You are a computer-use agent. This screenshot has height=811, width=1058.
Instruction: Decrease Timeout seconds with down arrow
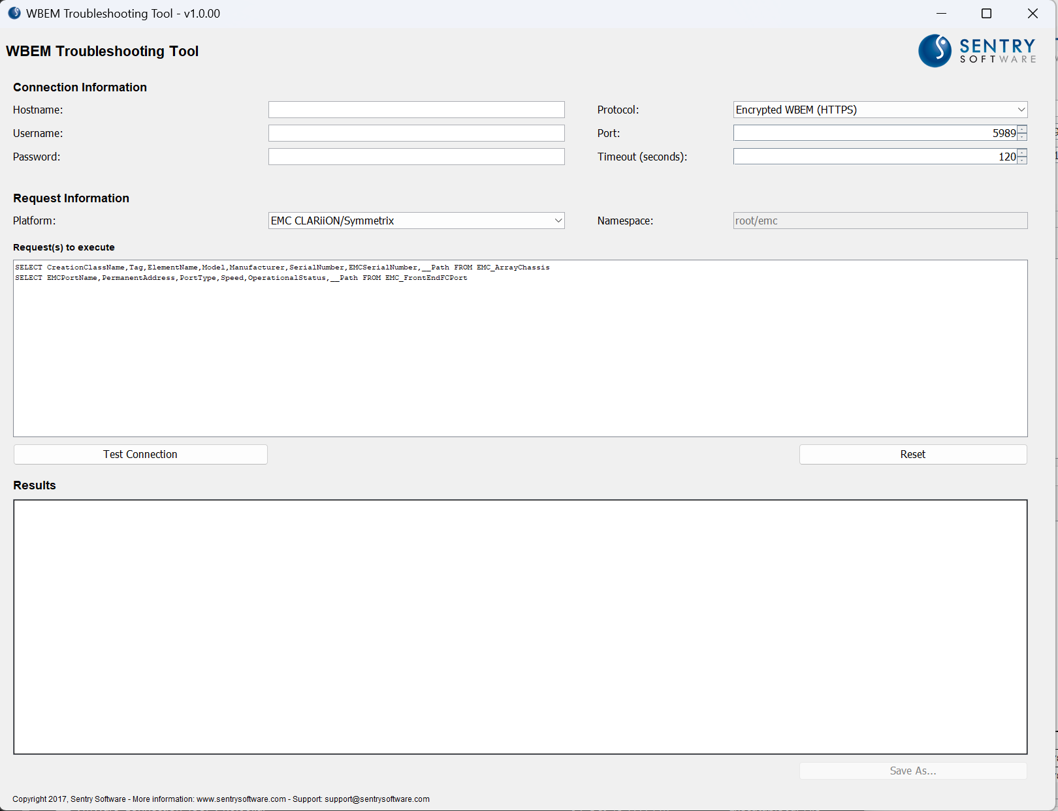click(x=1022, y=161)
